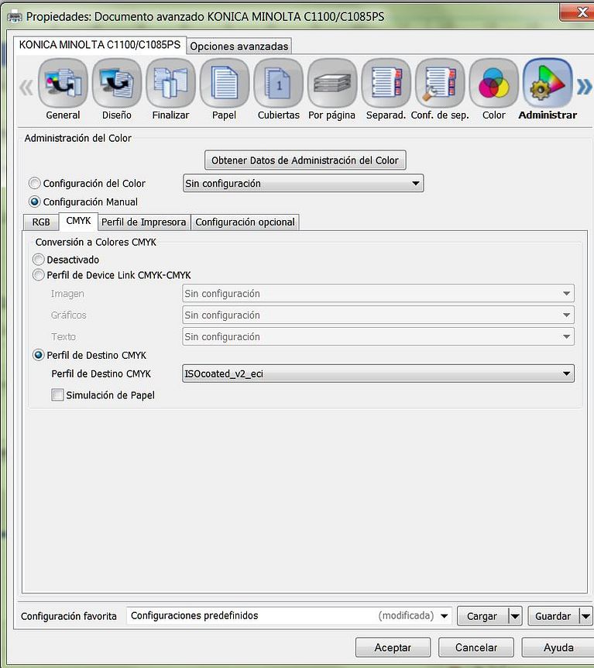Select Perfil de Destino CMYK radio button
The width and height of the screenshot is (594, 668).
38,355
